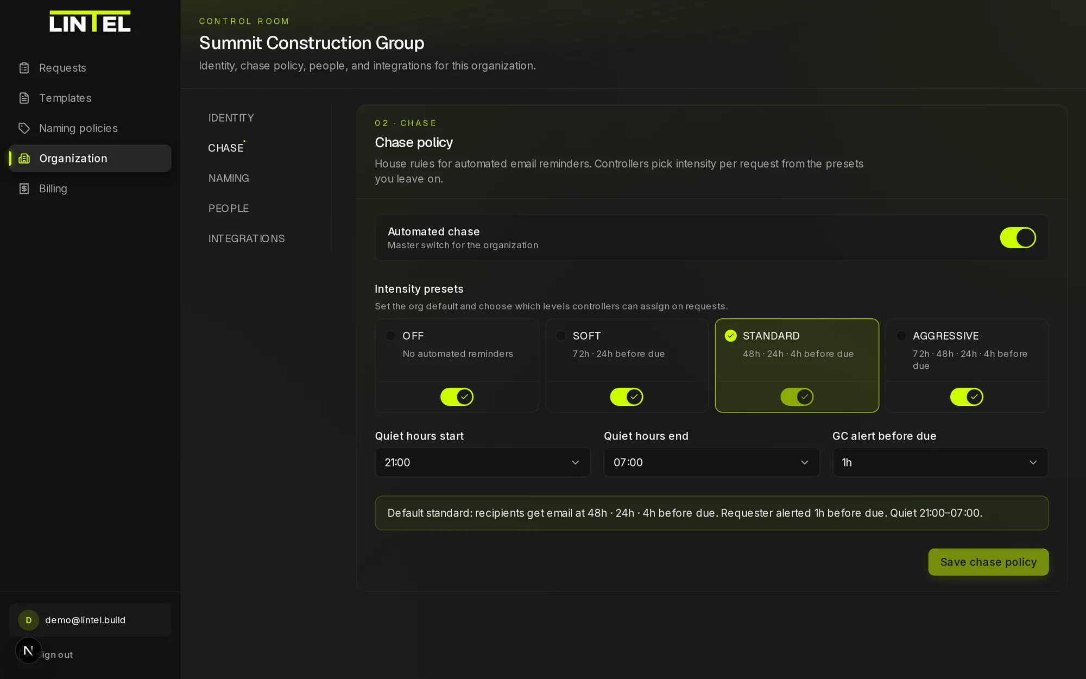Open Naming policies in the sidebar

[x=90, y=128]
